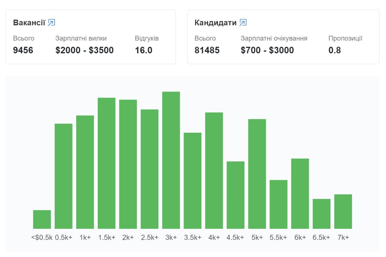
Task: Click the Вакансії heading
Action: (29, 22)
